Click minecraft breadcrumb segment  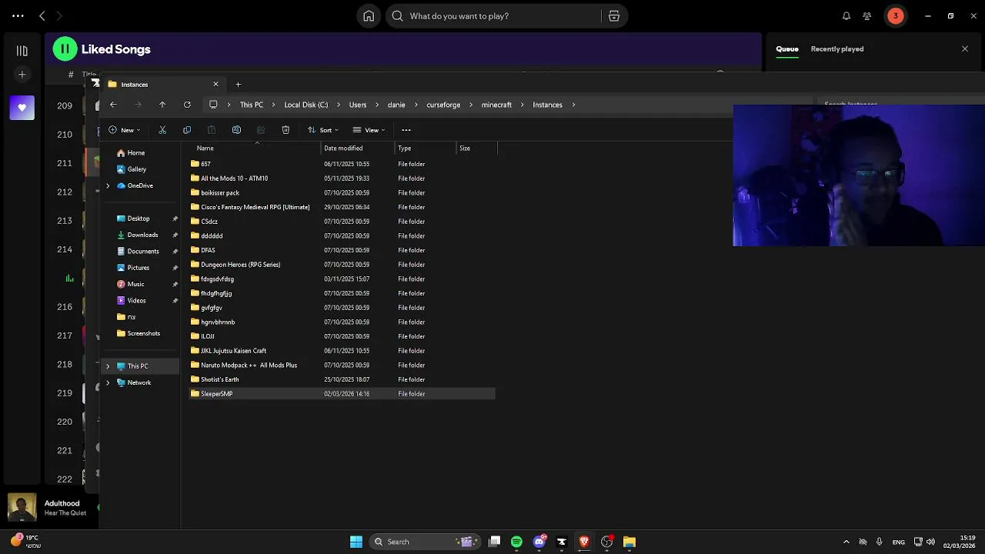[x=496, y=105]
